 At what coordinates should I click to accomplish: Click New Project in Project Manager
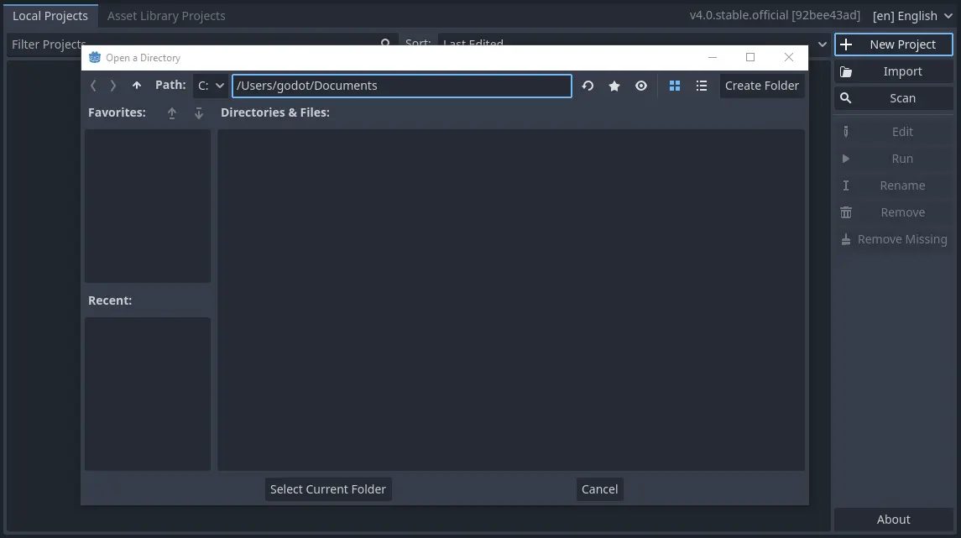click(x=894, y=44)
